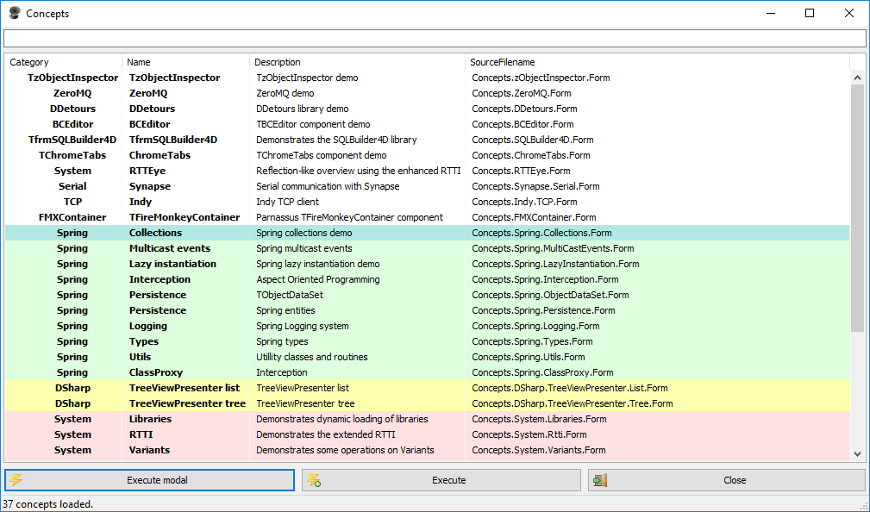Viewport: 870px width, 512px height.
Task: Click Concepts.ZeroMQ.Form source filename
Action: pyautogui.click(x=522, y=93)
